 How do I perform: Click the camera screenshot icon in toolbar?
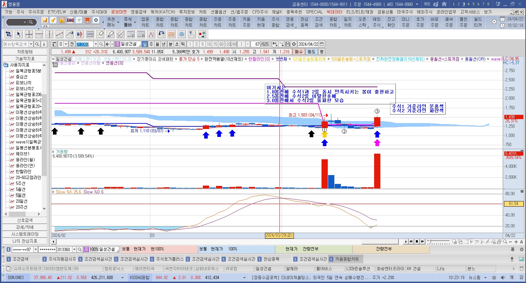pyautogui.click(x=70, y=20)
